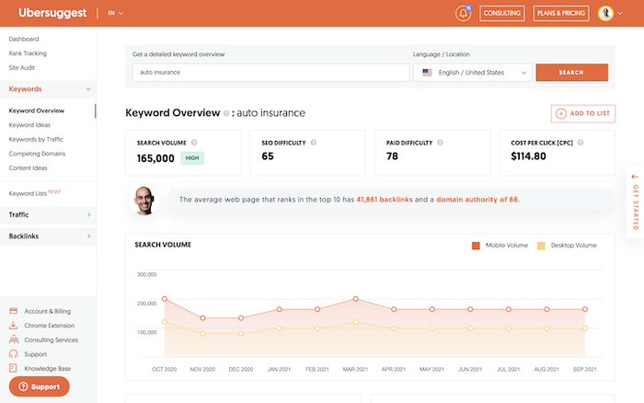Click the Ubersuggest logo
Viewport: 644px width, 403px height.
pyautogui.click(x=52, y=13)
